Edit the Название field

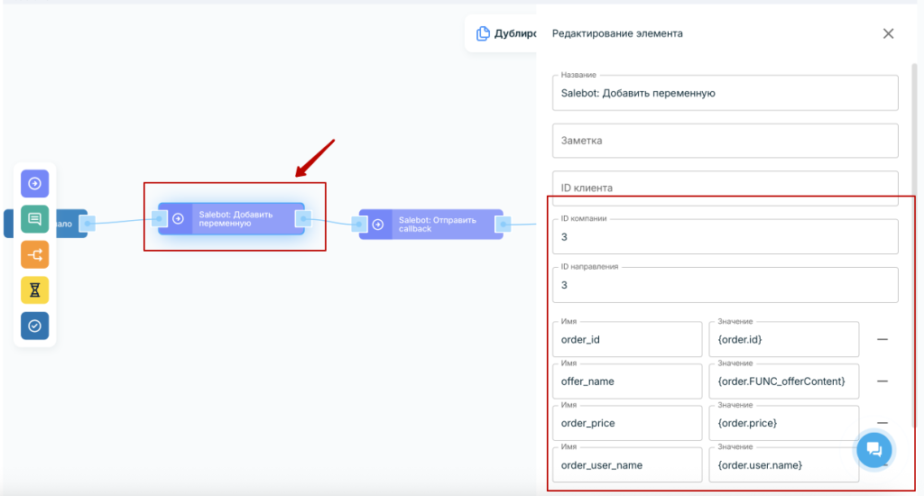(725, 93)
